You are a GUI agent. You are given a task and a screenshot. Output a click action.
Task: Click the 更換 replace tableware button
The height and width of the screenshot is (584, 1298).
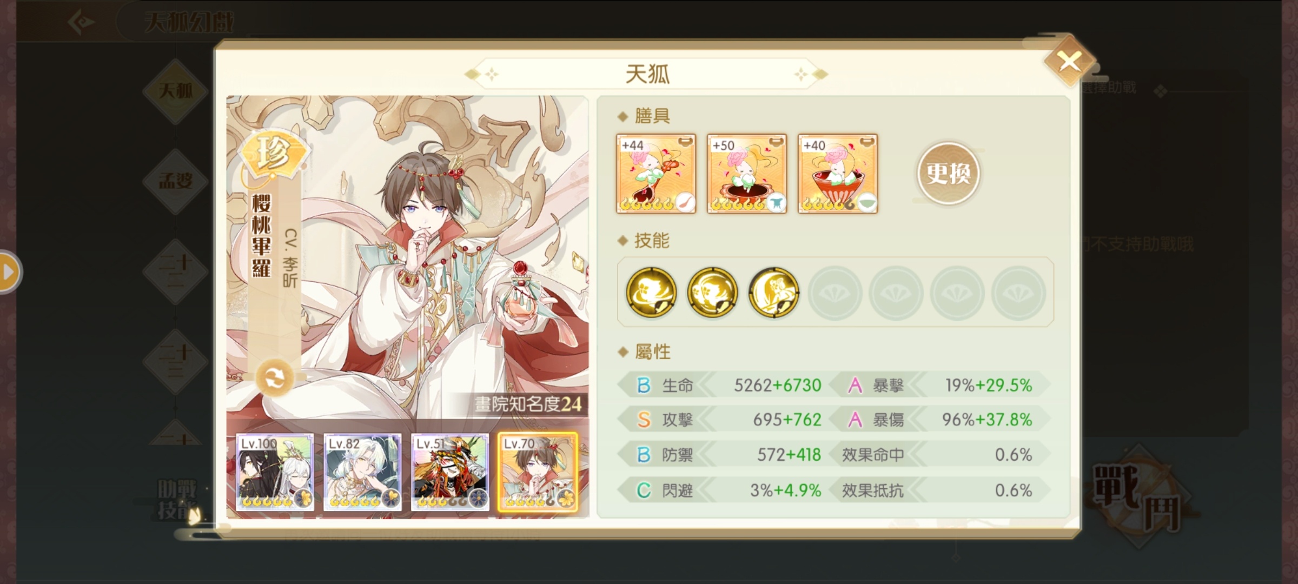click(x=948, y=174)
